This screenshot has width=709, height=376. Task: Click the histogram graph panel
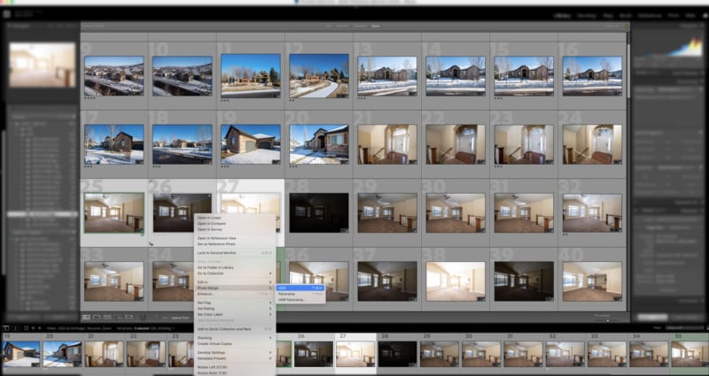point(673,47)
